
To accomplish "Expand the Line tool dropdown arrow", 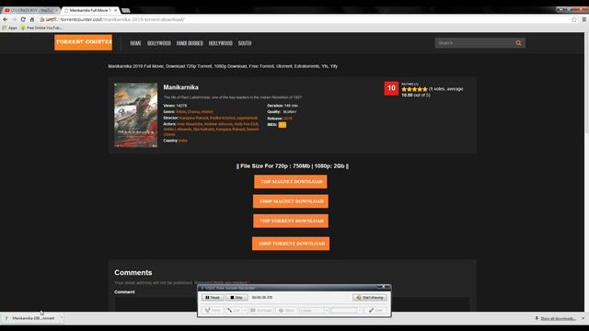I will tap(245, 311).
